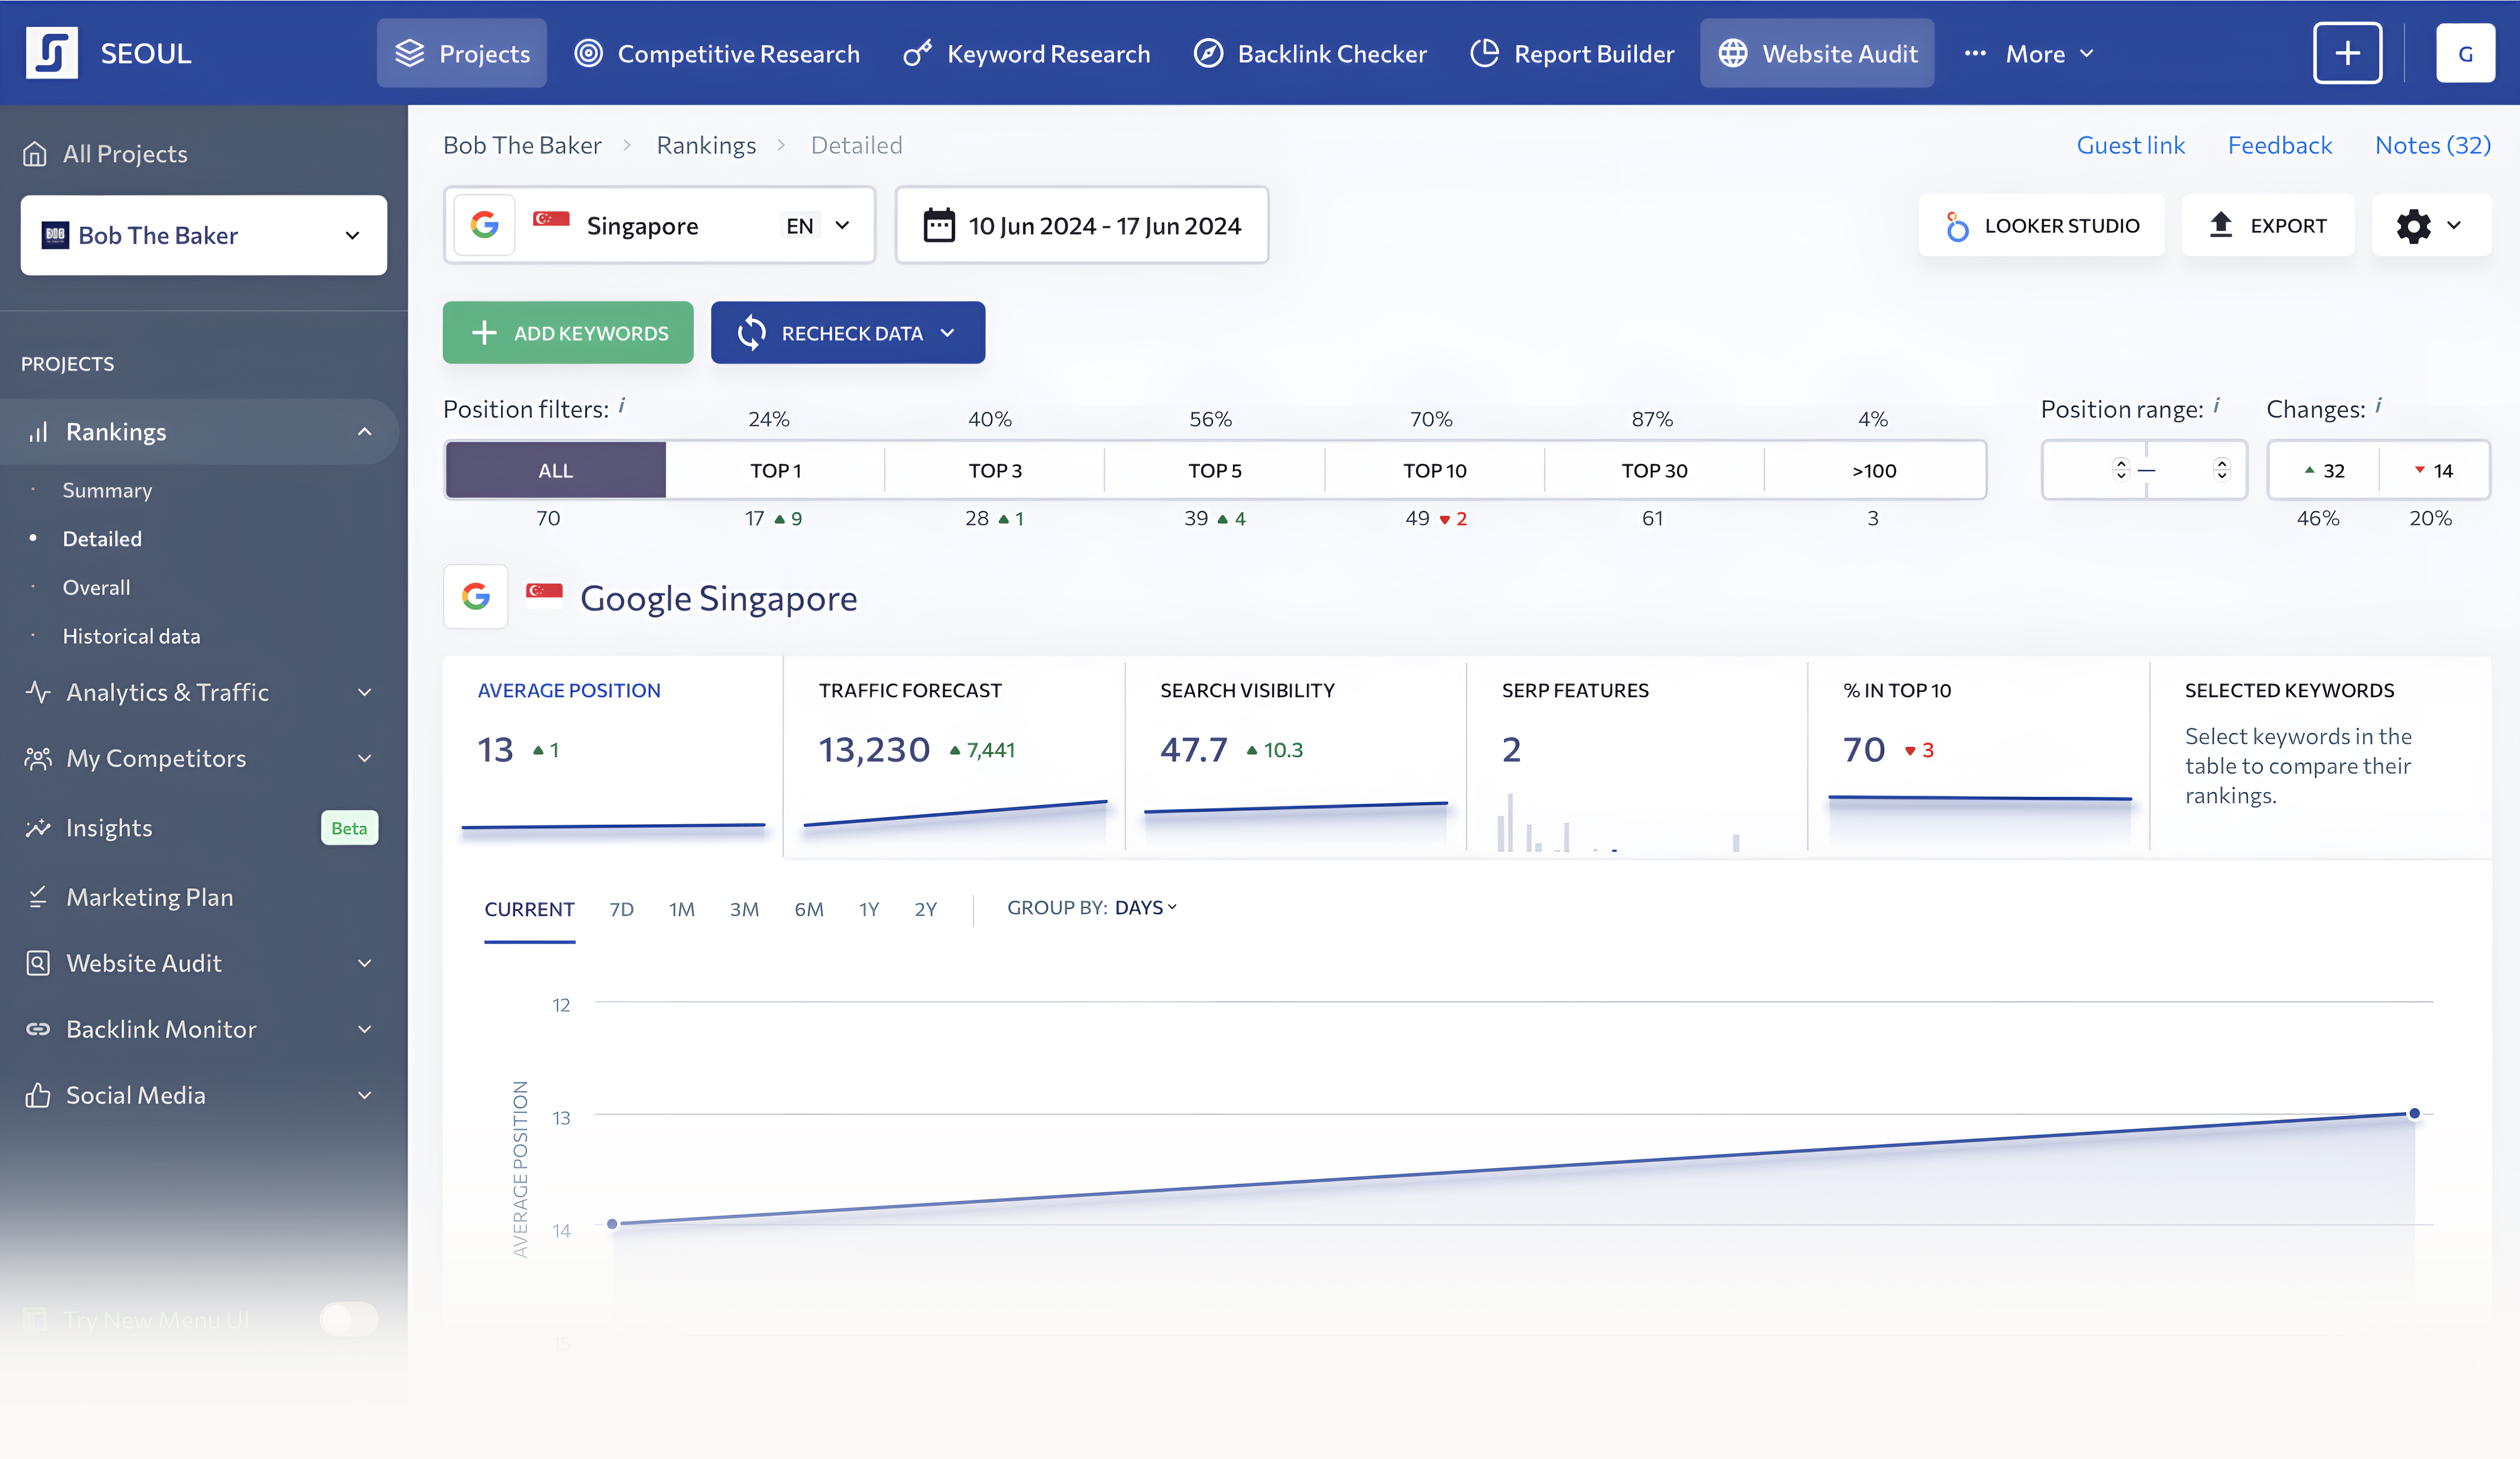
Task: Click the LOOKER STUDIO button
Action: tap(2040, 225)
